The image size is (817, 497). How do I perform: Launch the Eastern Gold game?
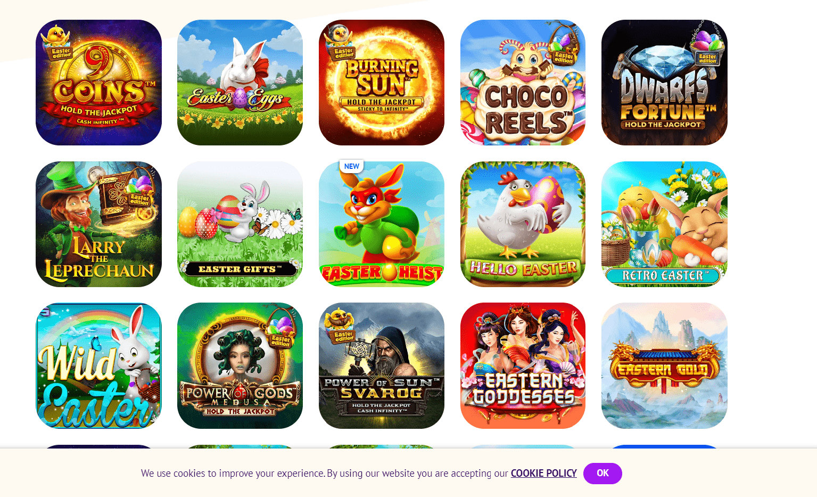[x=664, y=366]
